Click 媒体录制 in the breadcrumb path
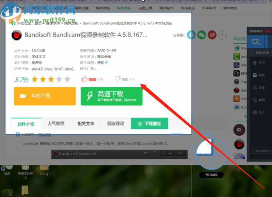The image size is (272, 197). (71, 23)
